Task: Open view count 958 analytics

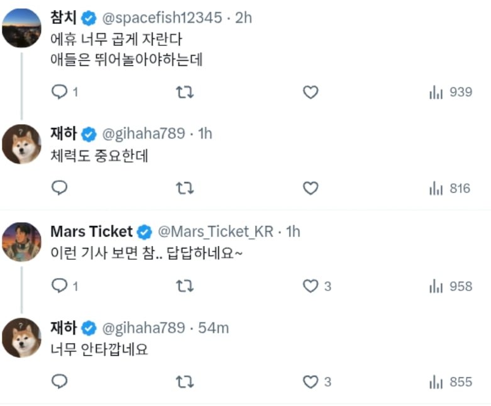Action: [450, 286]
